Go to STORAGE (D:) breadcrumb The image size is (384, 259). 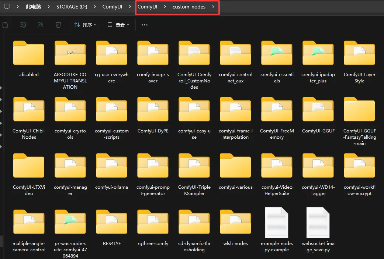coord(72,7)
